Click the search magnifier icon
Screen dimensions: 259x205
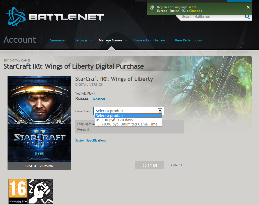point(247,17)
